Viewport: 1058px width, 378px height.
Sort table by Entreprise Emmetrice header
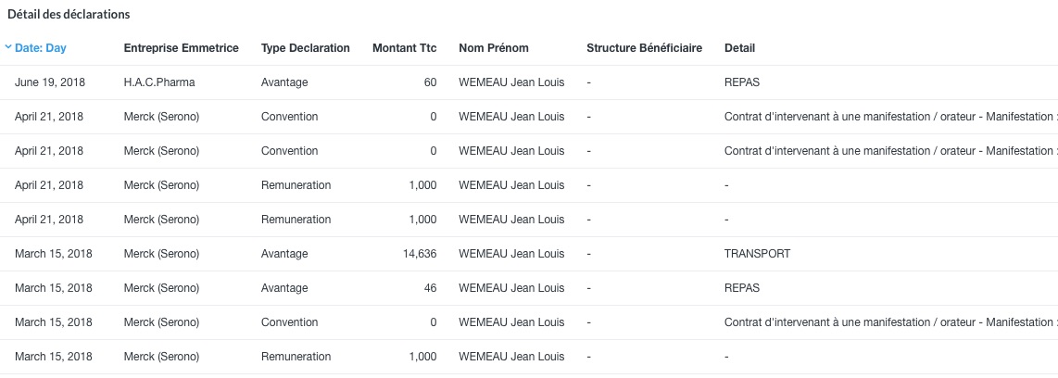181,48
